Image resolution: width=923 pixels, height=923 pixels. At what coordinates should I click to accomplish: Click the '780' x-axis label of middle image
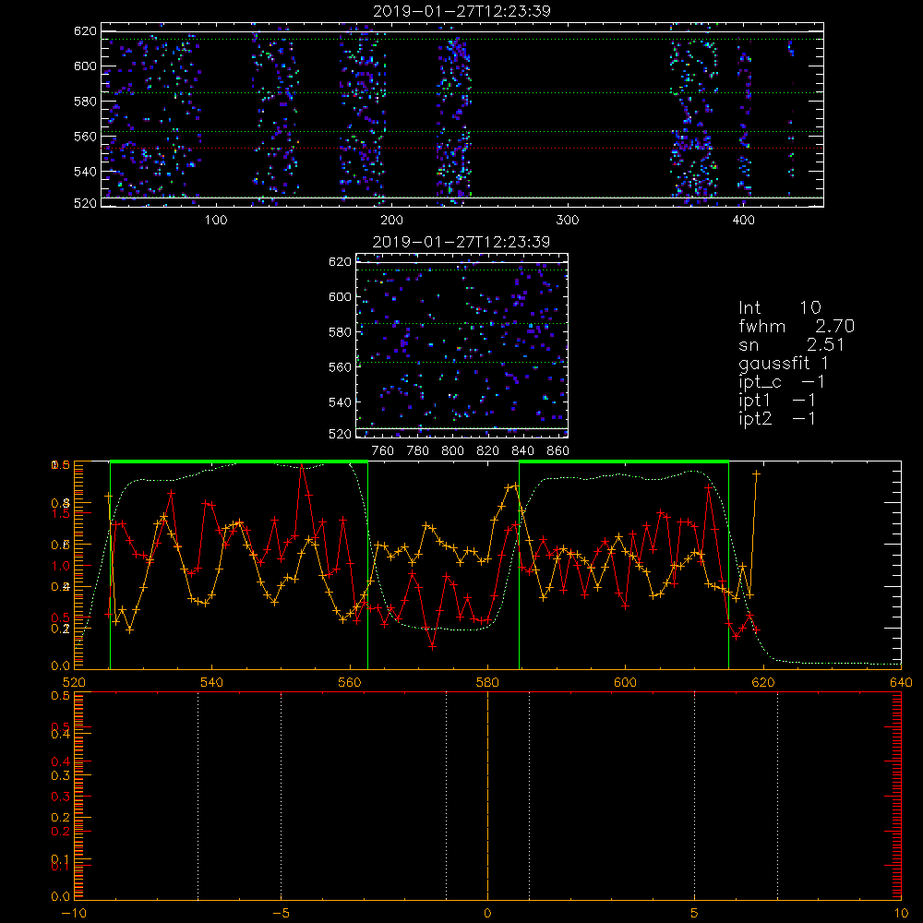pyautogui.click(x=418, y=451)
